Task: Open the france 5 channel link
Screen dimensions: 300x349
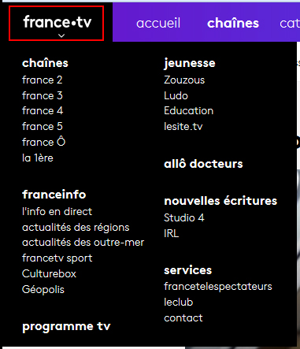Action: pyautogui.click(x=43, y=127)
